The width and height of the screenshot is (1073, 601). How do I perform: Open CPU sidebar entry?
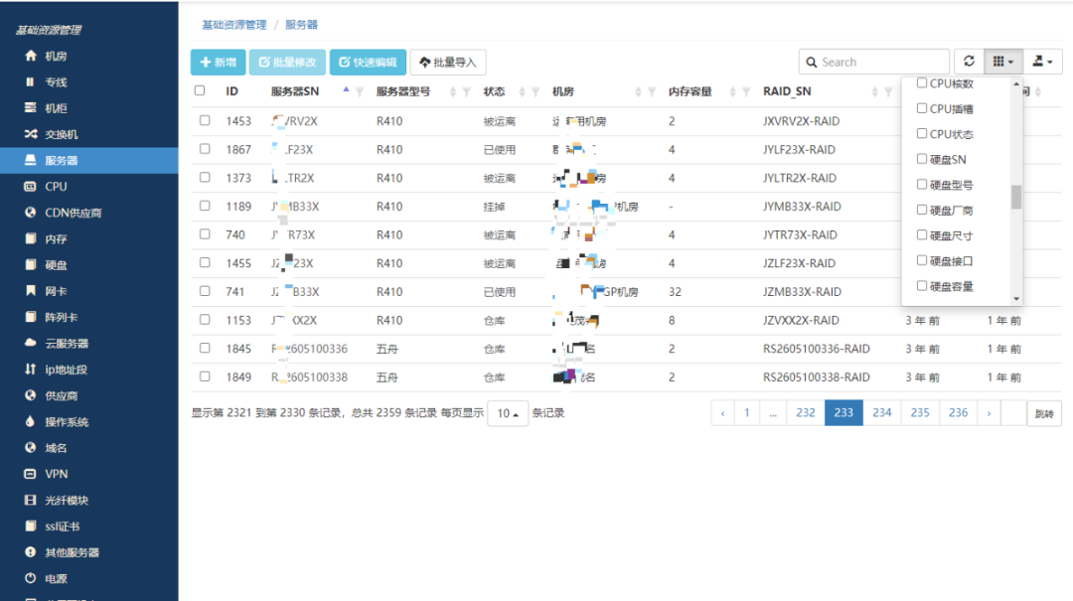[89, 186]
